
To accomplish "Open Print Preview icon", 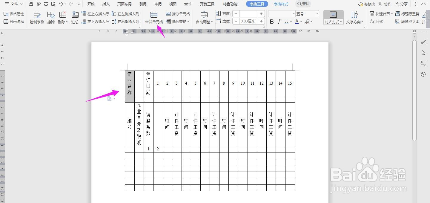I will click(x=53, y=4).
